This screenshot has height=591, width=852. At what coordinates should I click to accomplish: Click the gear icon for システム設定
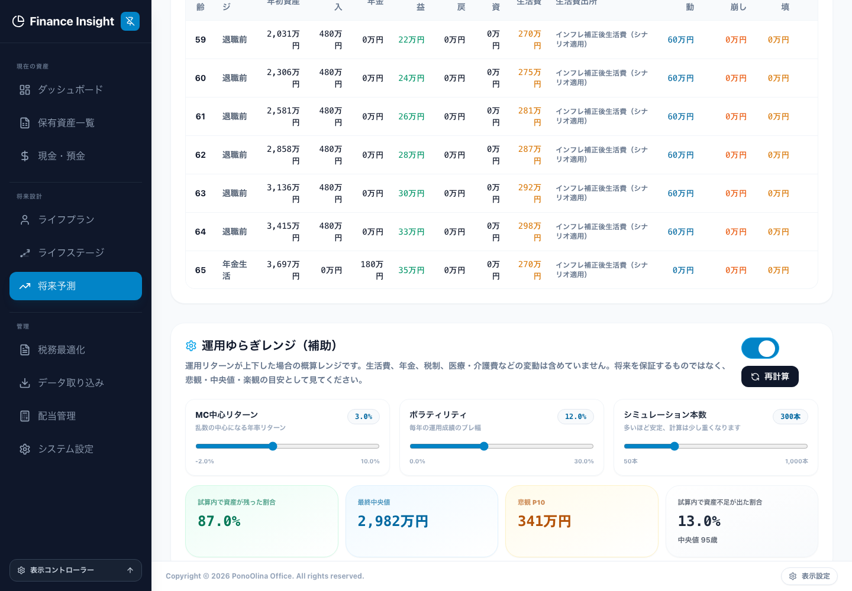click(25, 449)
